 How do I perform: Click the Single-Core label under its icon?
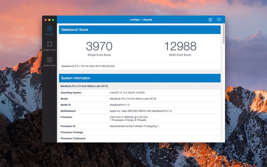(49, 50)
